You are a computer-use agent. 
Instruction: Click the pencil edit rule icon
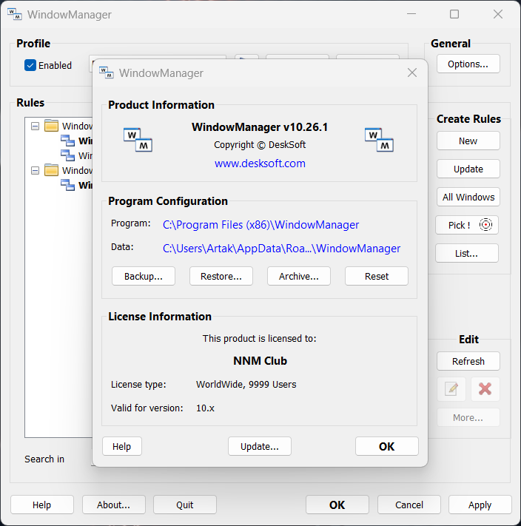click(451, 389)
